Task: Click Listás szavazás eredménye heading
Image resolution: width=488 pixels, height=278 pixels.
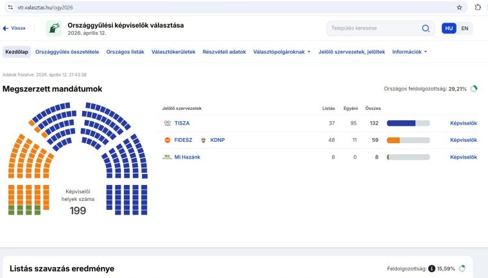Action: click(x=62, y=268)
